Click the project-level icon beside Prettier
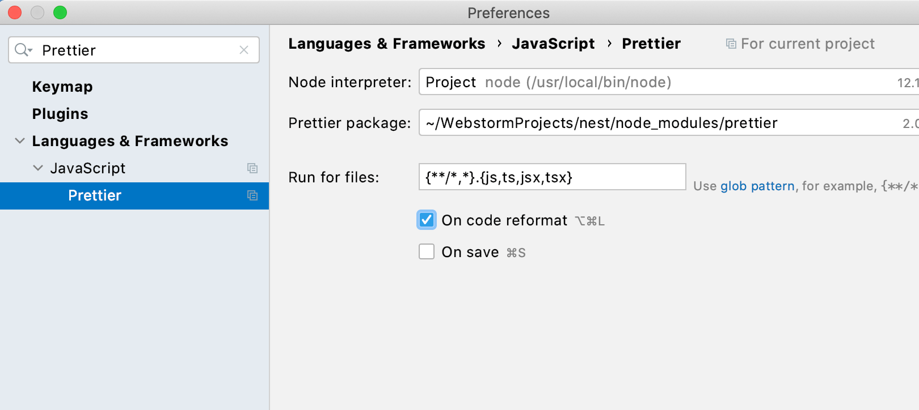The height and width of the screenshot is (410, 919). (x=252, y=195)
